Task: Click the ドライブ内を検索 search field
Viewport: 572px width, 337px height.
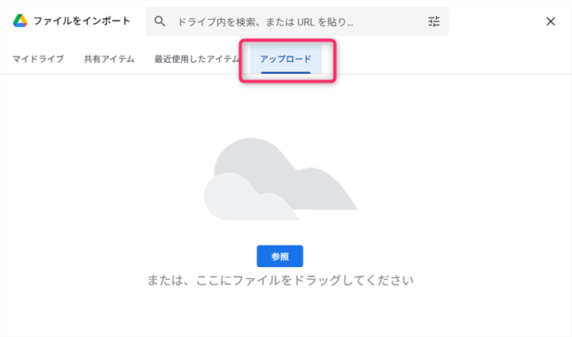Action: tap(297, 21)
